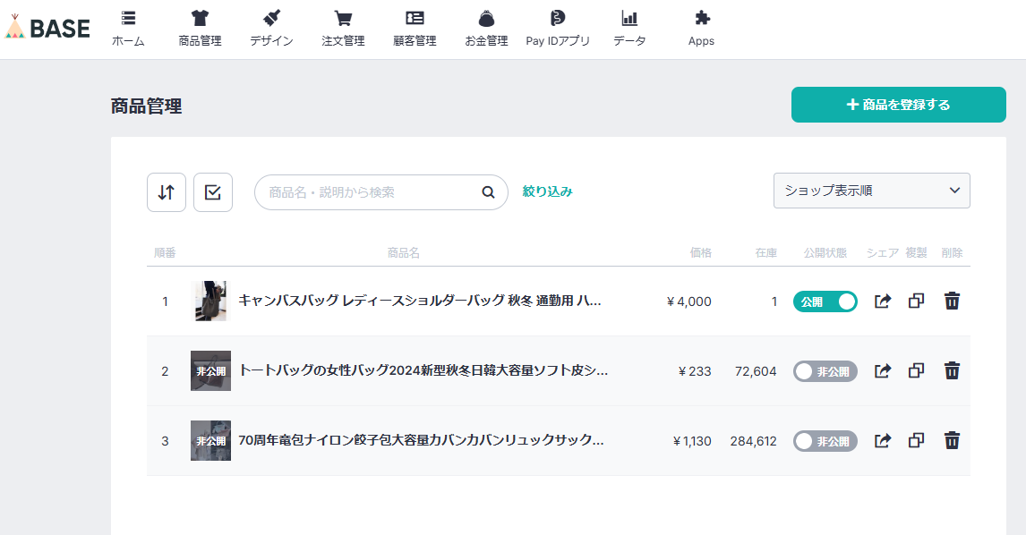The image size is (1026, 535).
Task: Go to 商品管理 in top navigation
Action: (x=201, y=29)
